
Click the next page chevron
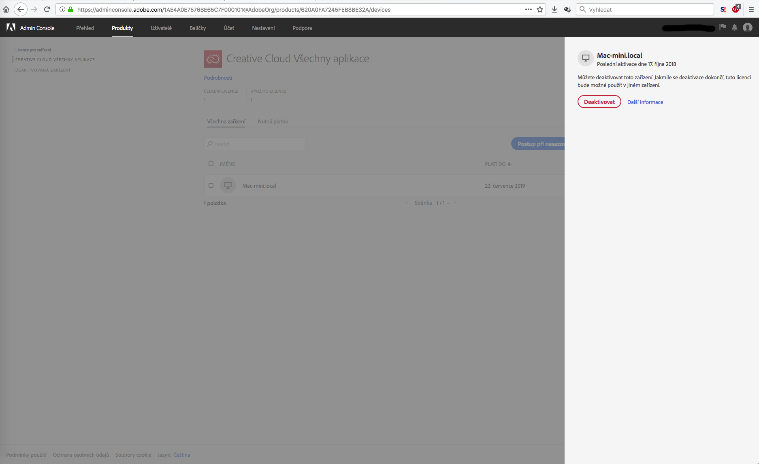(x=455, y=203)
